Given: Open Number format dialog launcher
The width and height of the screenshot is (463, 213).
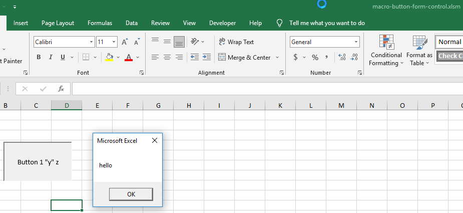Looking at the screenshot, I should pos(360,73).
